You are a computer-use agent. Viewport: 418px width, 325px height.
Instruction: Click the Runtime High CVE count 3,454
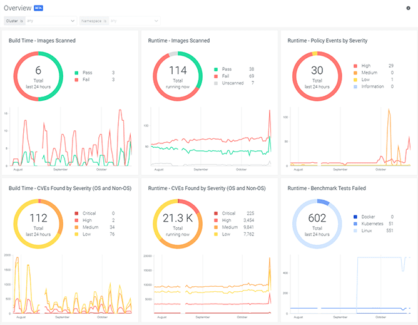point(248,220)
